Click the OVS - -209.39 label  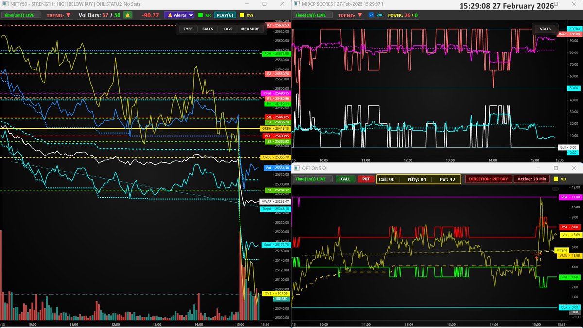point(275,293)
